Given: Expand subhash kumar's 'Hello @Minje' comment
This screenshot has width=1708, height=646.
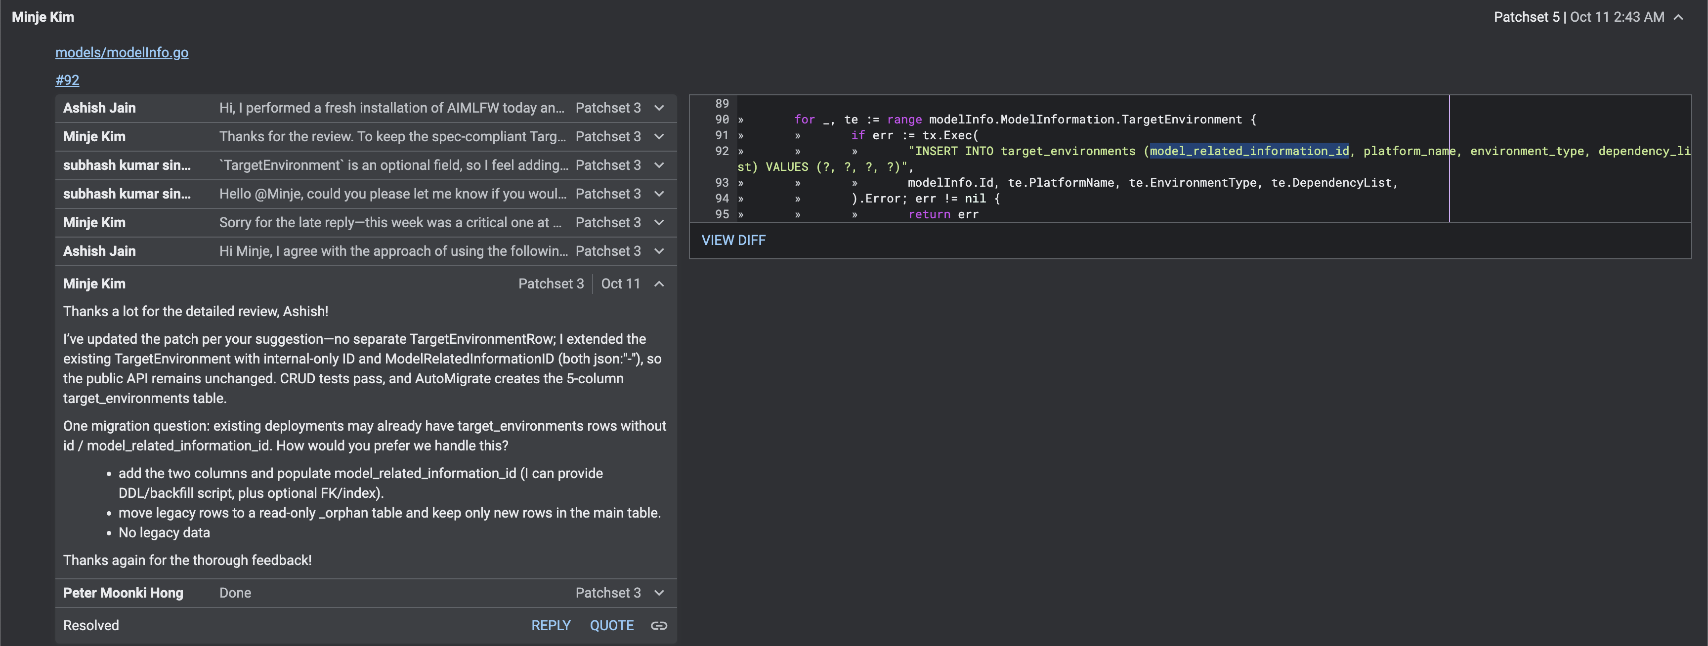Looking at the screenshot, I should (659, 194).
